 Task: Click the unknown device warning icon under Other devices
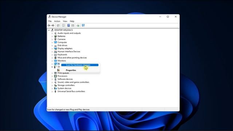(59, 70)
